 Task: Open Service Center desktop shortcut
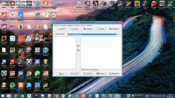(4, 75)
